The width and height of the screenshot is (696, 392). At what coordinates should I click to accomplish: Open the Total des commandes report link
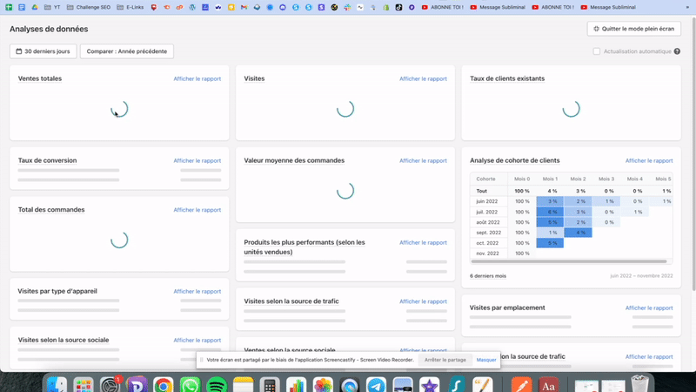coord(197,210)
